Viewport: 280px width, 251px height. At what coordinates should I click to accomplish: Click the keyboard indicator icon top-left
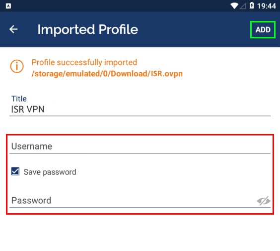pos(8,6)
